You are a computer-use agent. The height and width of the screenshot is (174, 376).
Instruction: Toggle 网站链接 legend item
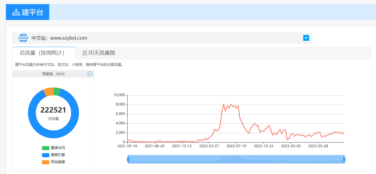tap(53, 162)
